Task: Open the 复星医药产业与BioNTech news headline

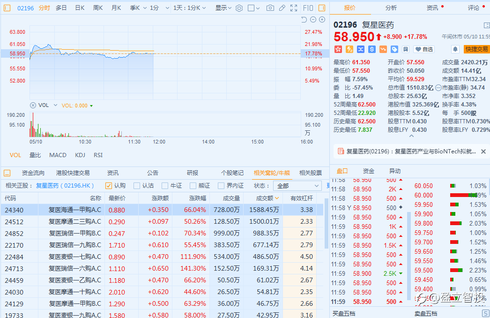Action: (x=411, y=151)
